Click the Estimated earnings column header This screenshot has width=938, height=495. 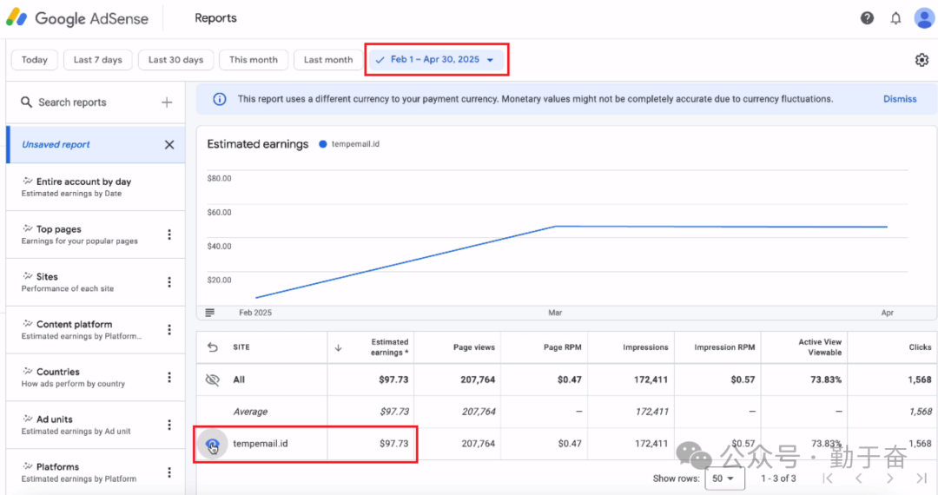pyautogui.click(x=389, y=347)
